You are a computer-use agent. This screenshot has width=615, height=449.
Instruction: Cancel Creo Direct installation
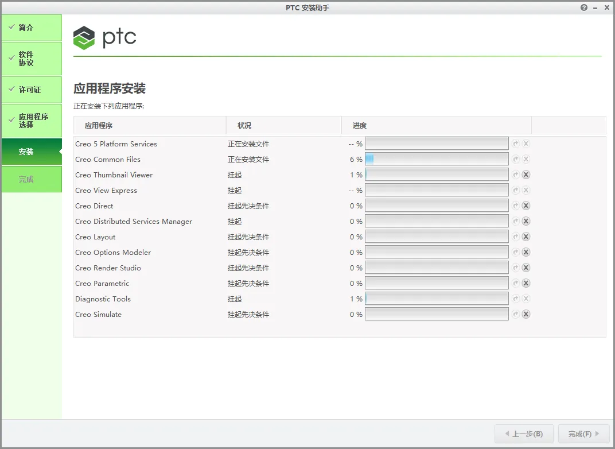pyautogui.click(x=526, y=206)
